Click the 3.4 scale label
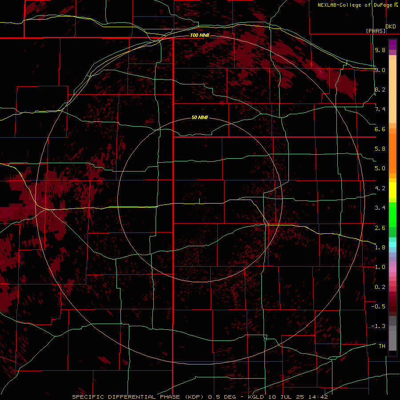 380,208
